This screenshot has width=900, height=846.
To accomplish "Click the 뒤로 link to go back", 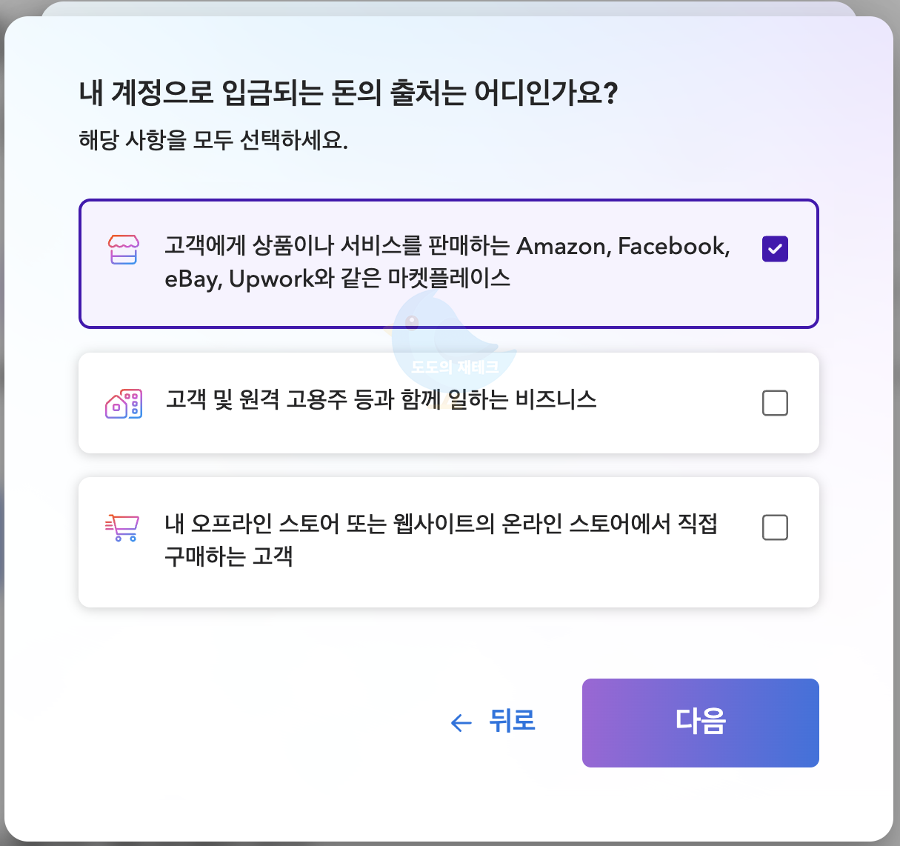I will 511,722.
